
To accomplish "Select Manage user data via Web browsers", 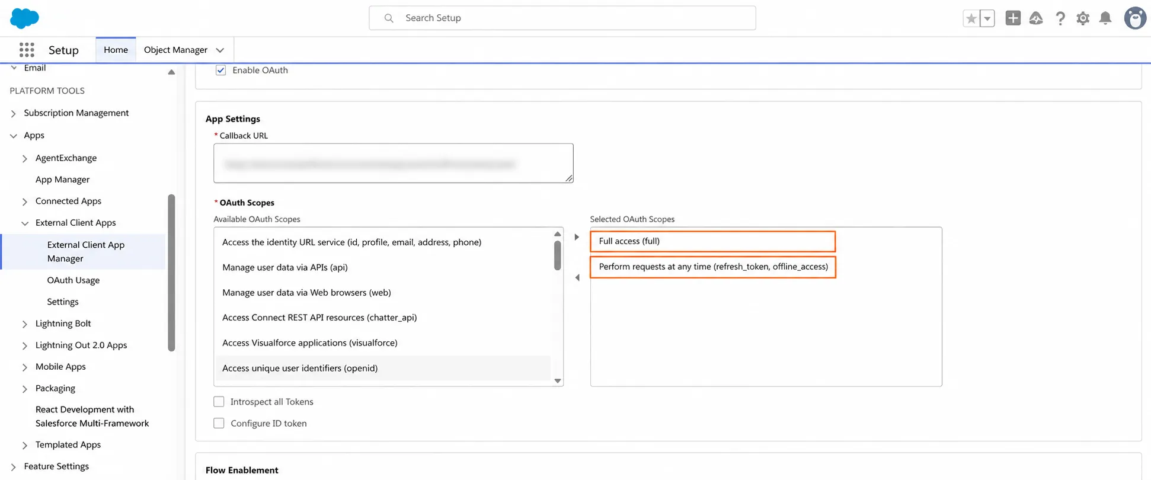I will pyautogui.click(x=383, y=292).
